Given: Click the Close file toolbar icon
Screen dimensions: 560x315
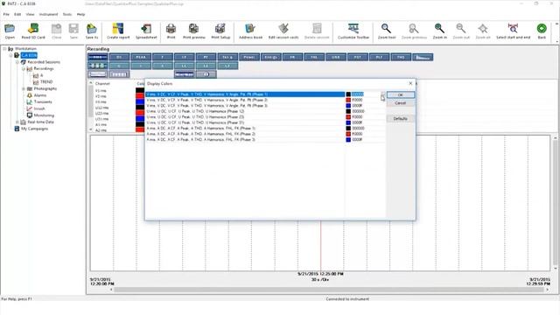Looking at the screenshot, I should tap(56, 31).
